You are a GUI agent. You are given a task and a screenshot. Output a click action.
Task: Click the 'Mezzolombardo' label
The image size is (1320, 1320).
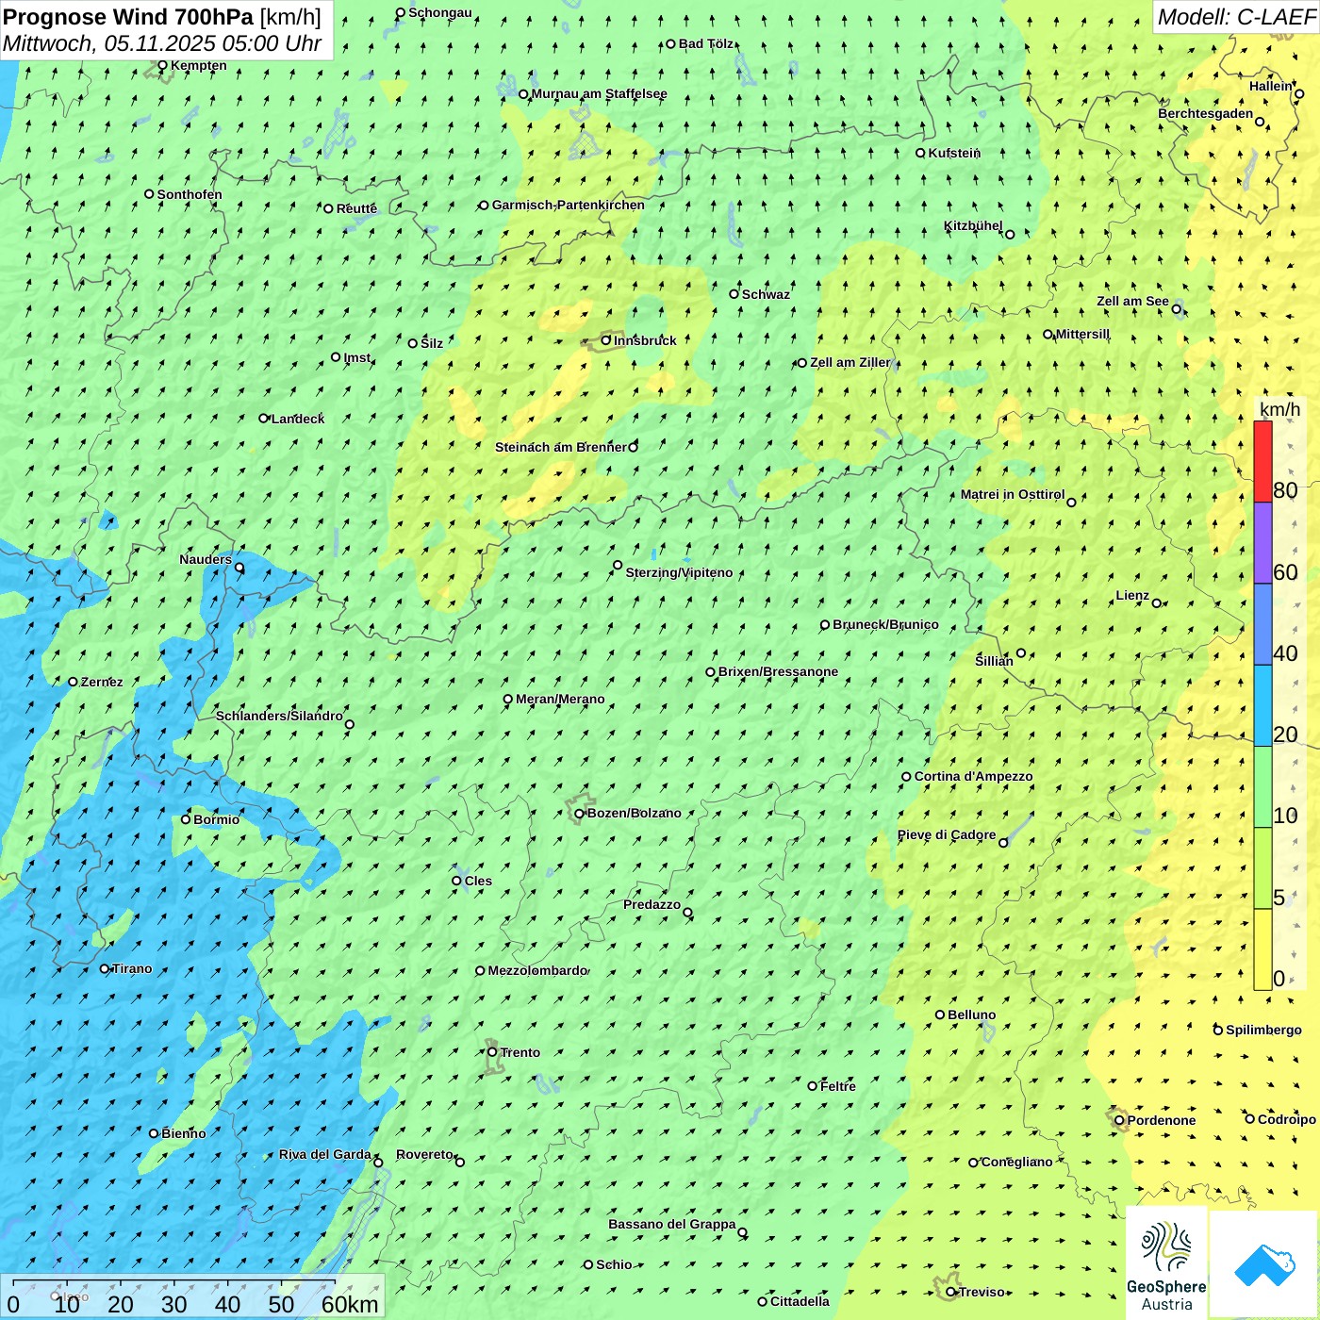(538, 970)
